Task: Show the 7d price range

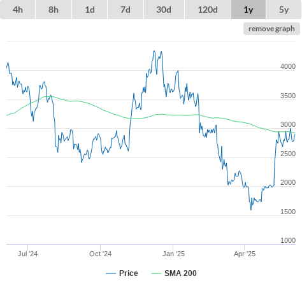Action: coord(126,10)
